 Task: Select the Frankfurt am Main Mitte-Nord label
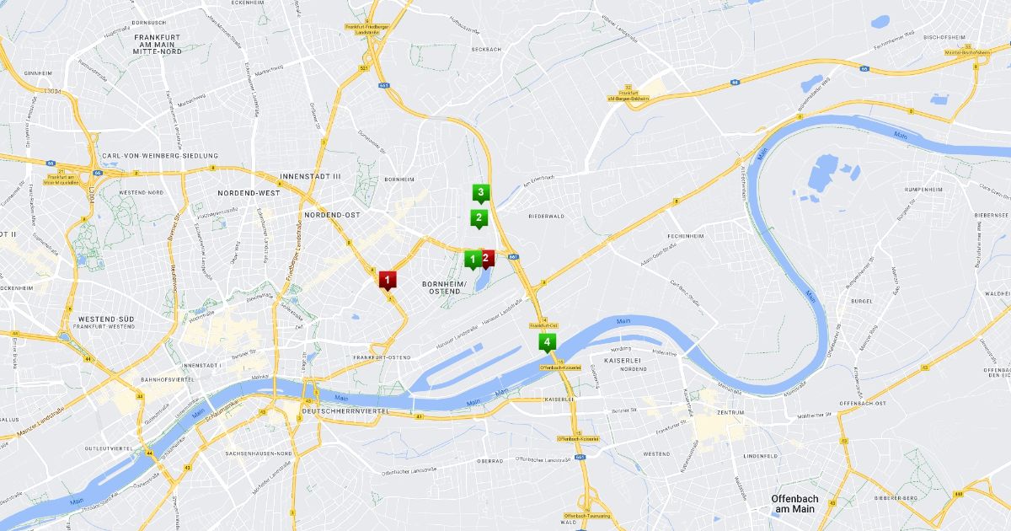click(158, 44)
